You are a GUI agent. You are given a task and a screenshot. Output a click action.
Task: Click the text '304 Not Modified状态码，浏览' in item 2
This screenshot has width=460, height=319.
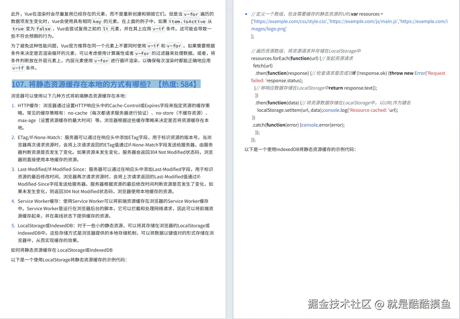pyautogui.click(x=181, y=152)
